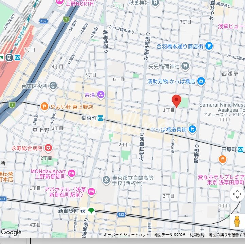Image resolution: width=245 pixels, height=244 pixels.
Task: Click the route 453 shield near 新御徒町
Action: tap(121, 215)
